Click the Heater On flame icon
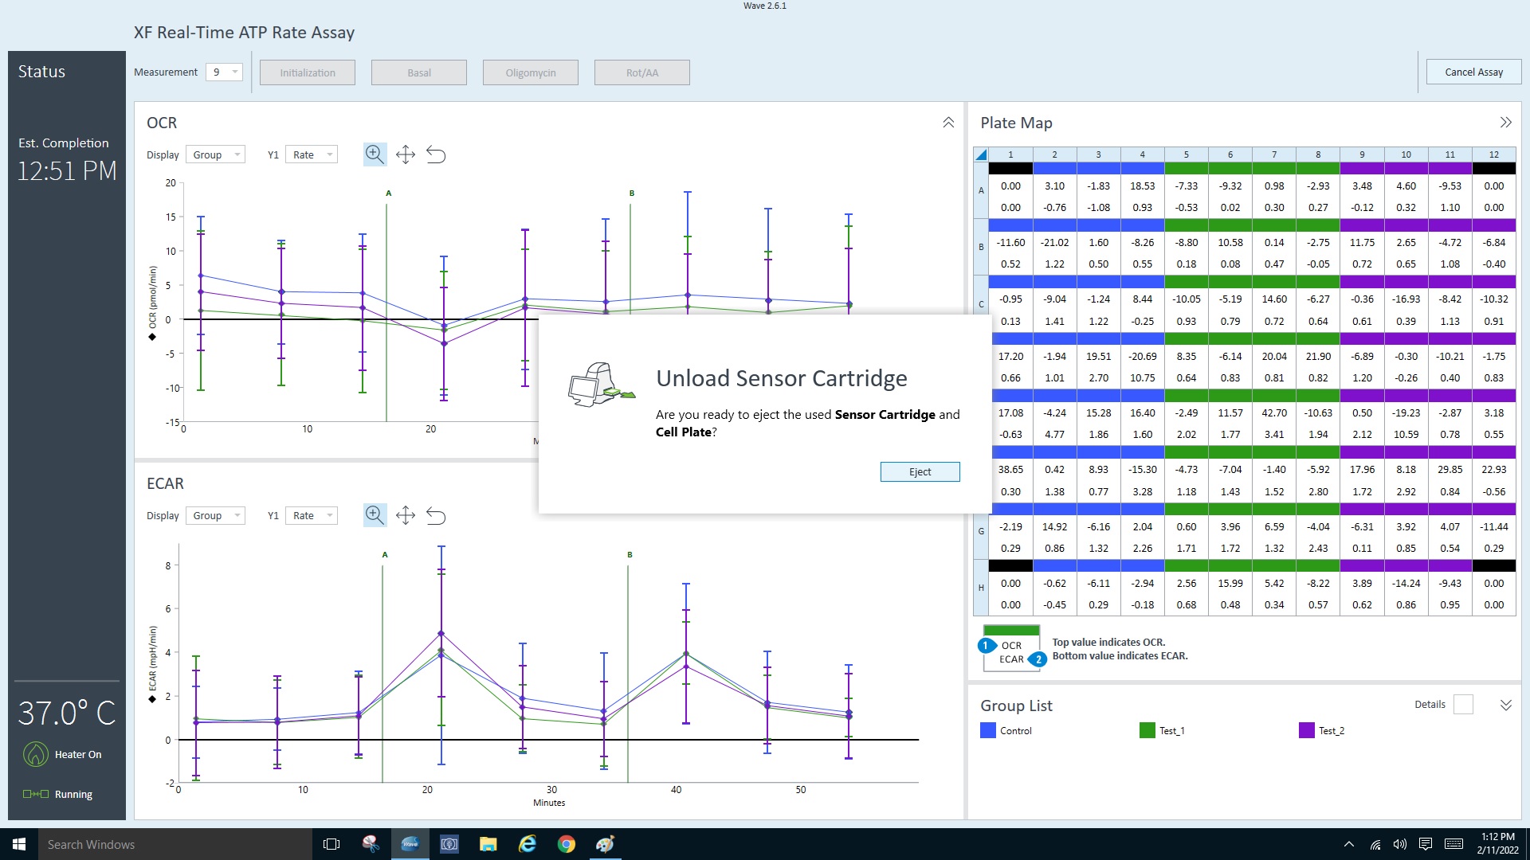This screenshot has width=1530, height=860. pos(36,754)
